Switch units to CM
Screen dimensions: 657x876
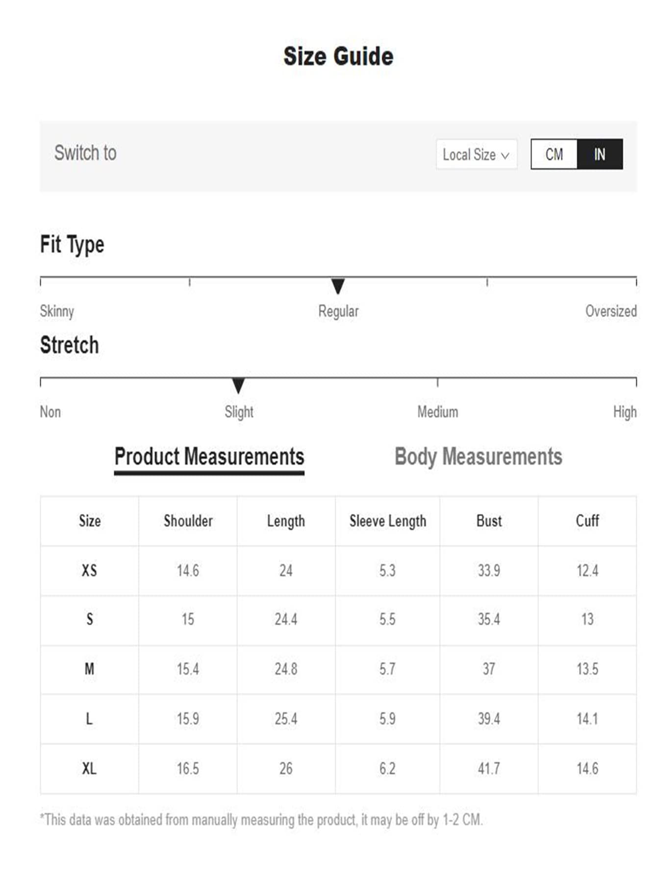(x=554, y=154)
